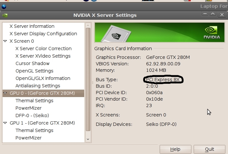228x154 pixels.
Task: Click the sidebar vertical scrollbar thumb
Action: tap(88, 80)
